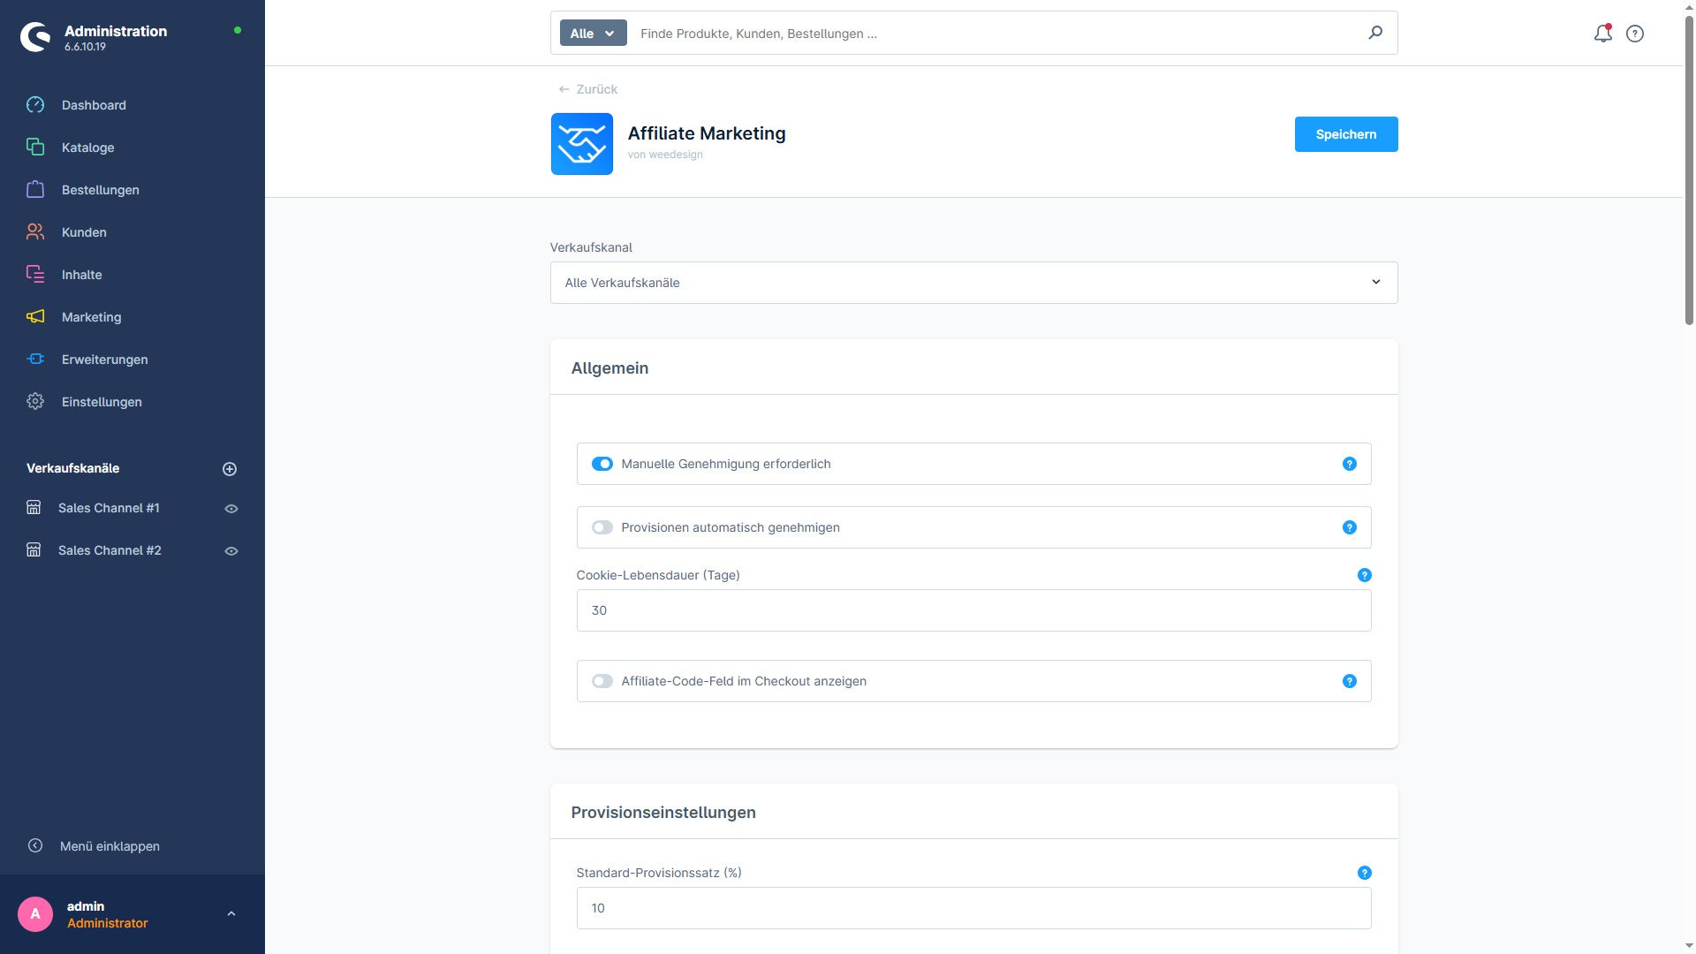
Task: Expand the admin user menu chevron
Action: point(231,914)
